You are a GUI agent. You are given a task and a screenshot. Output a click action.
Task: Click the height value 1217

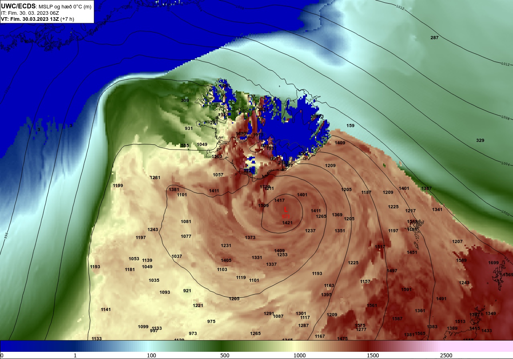tap(410, 211)
